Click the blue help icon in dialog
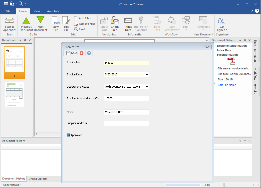This screenshot has width=261, height=188. click(89, 53)
